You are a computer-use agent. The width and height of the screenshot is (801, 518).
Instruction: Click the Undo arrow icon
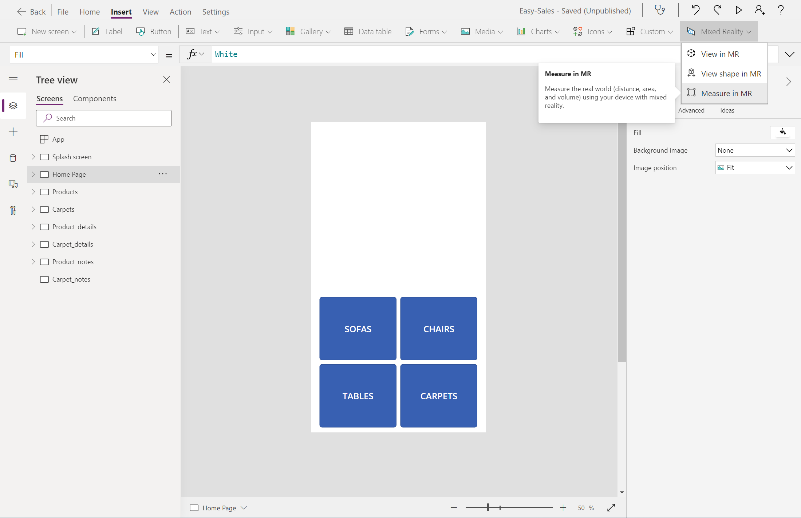[695, 10]
